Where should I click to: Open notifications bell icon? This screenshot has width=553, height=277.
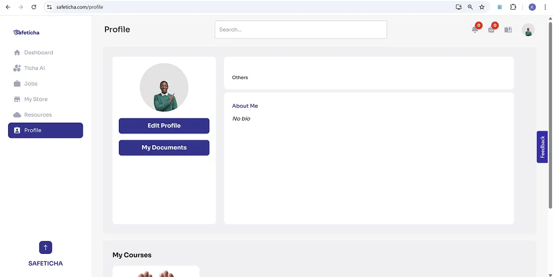pos(475,30)
